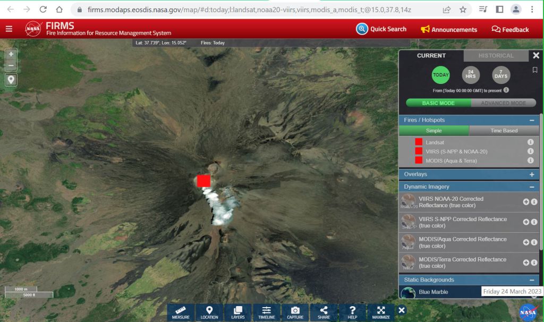This screenshot has height=322, width=544.
Task: Select the Blue Marble background thumbnail
Action: coord(409,292)
